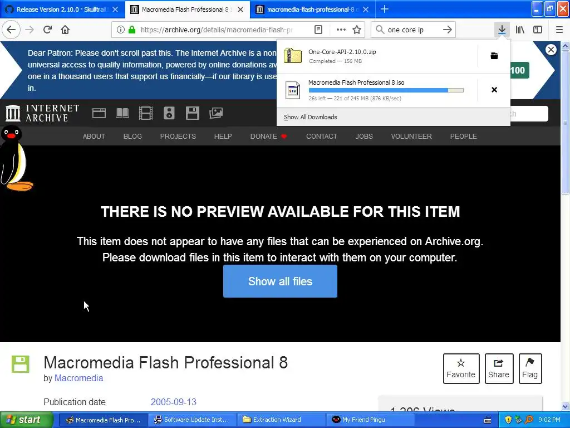Dismiss the donation banner

[x=551, y=50]
